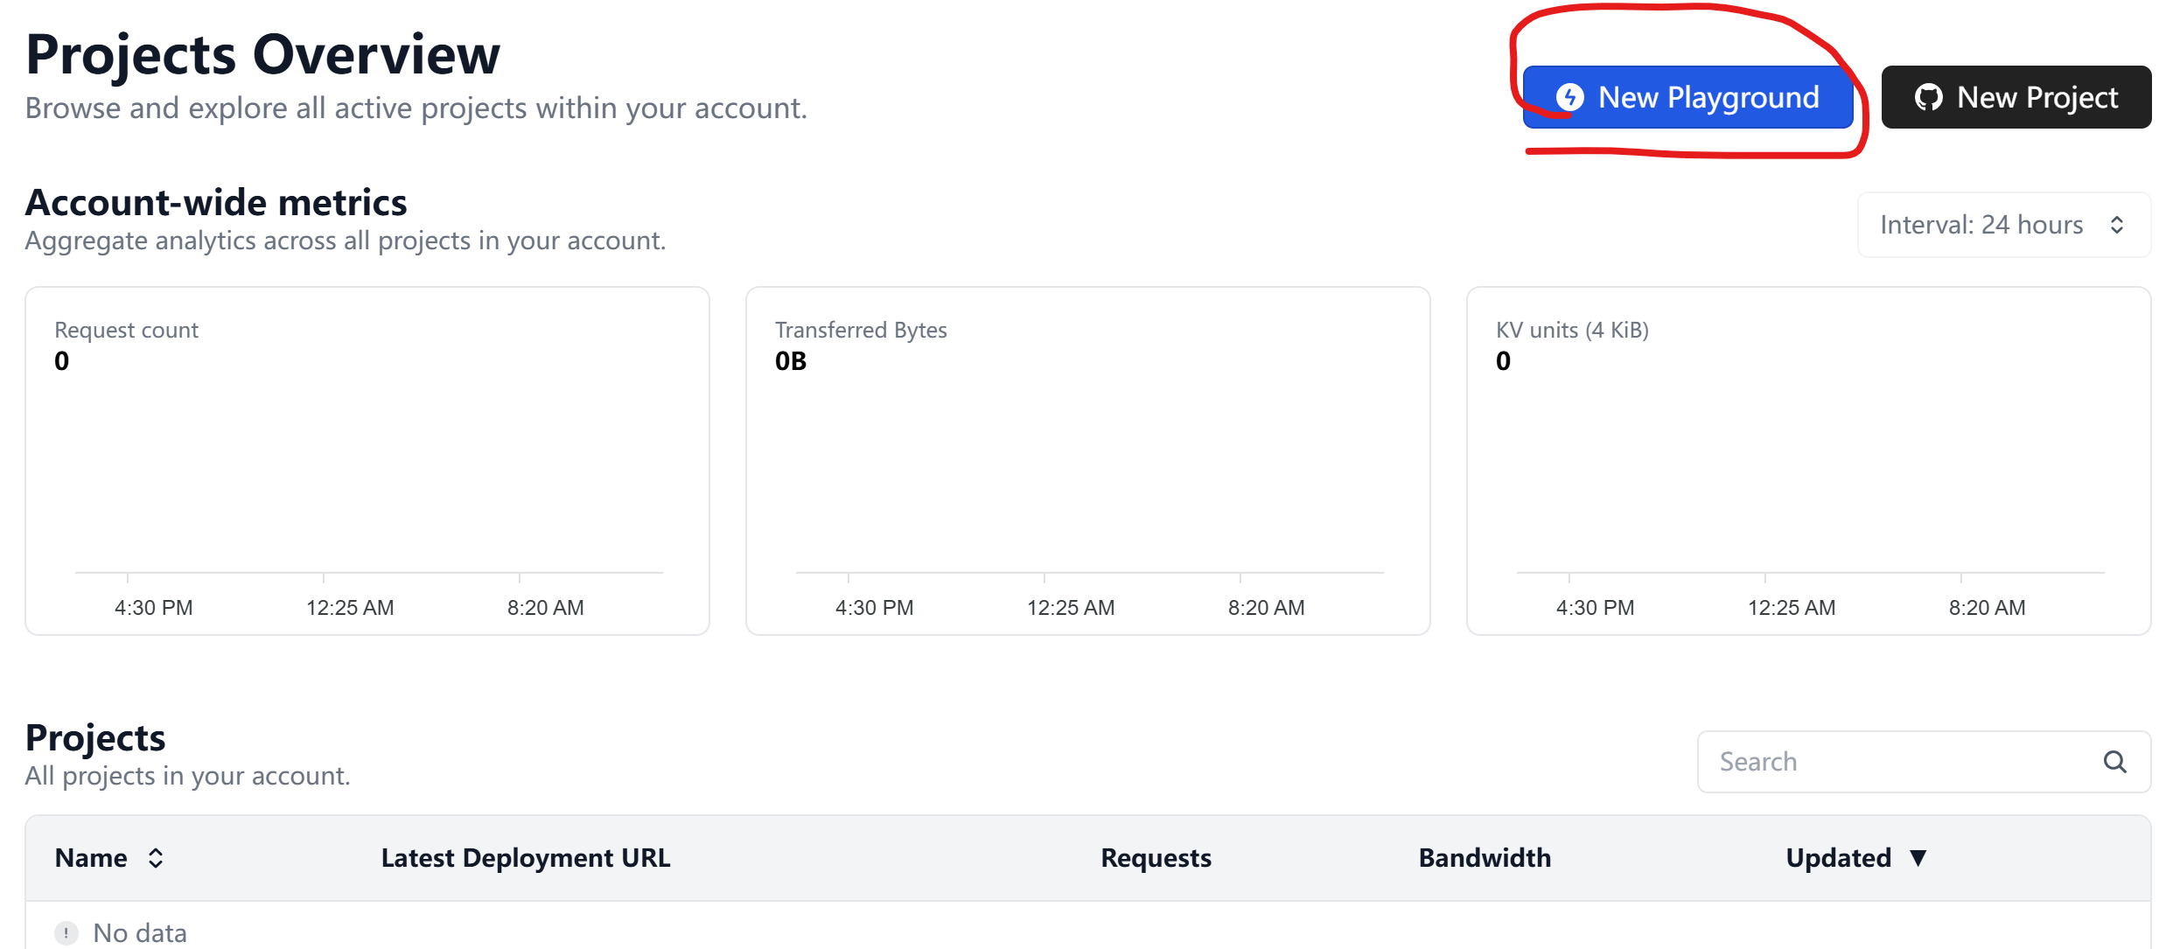Select the Request count metric card
The image size is (2180, 949).
[x=367, y=461]
